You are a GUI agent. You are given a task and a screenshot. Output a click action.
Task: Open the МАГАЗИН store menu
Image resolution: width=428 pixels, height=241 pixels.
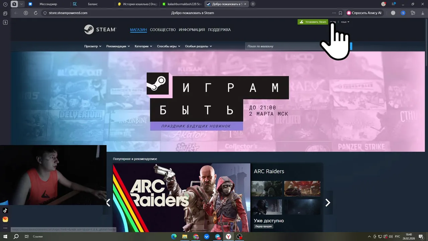(138, 30)
